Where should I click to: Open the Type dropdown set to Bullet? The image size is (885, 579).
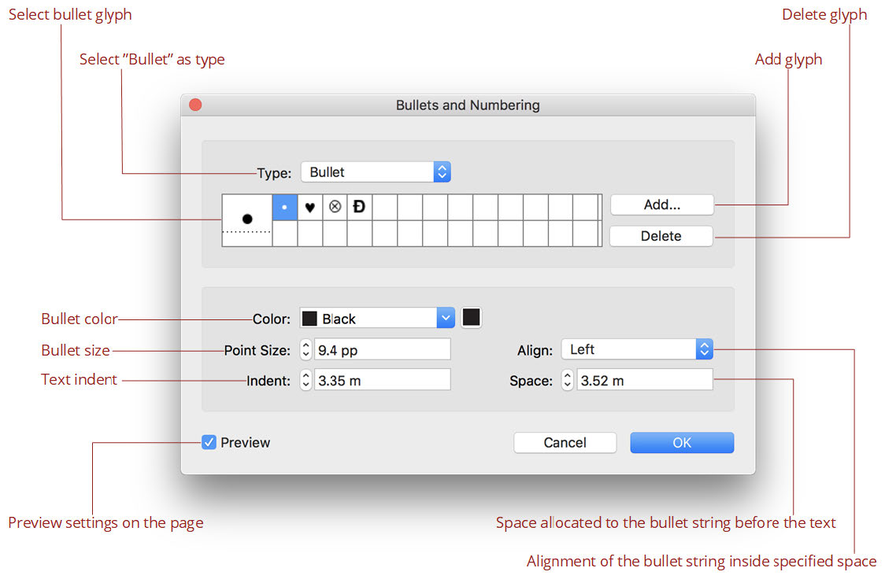(376, 172)
